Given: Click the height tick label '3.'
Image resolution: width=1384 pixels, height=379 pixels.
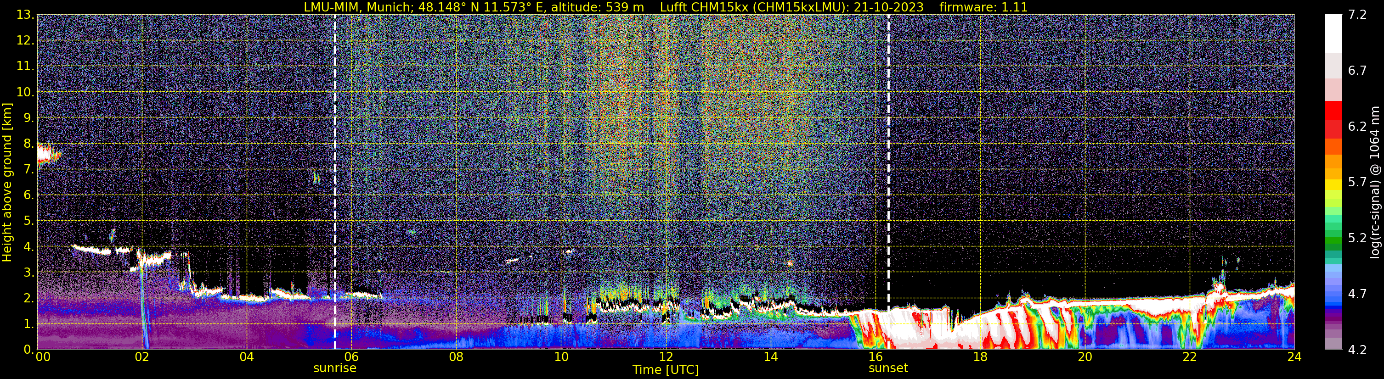Looking at the screenshot, I should 28,273.
